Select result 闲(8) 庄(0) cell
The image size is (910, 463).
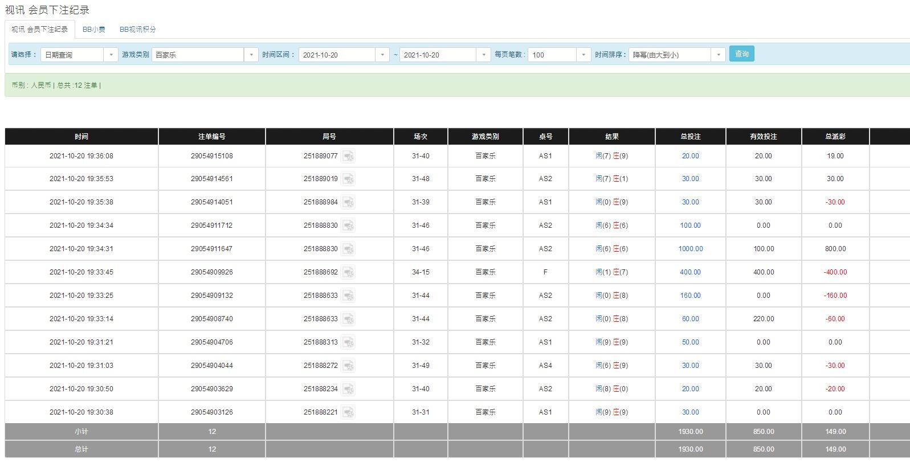point(612,389)
